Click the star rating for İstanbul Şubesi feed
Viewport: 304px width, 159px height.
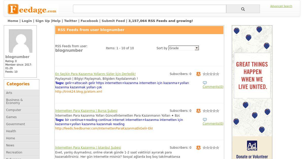(x=211, y=148)
